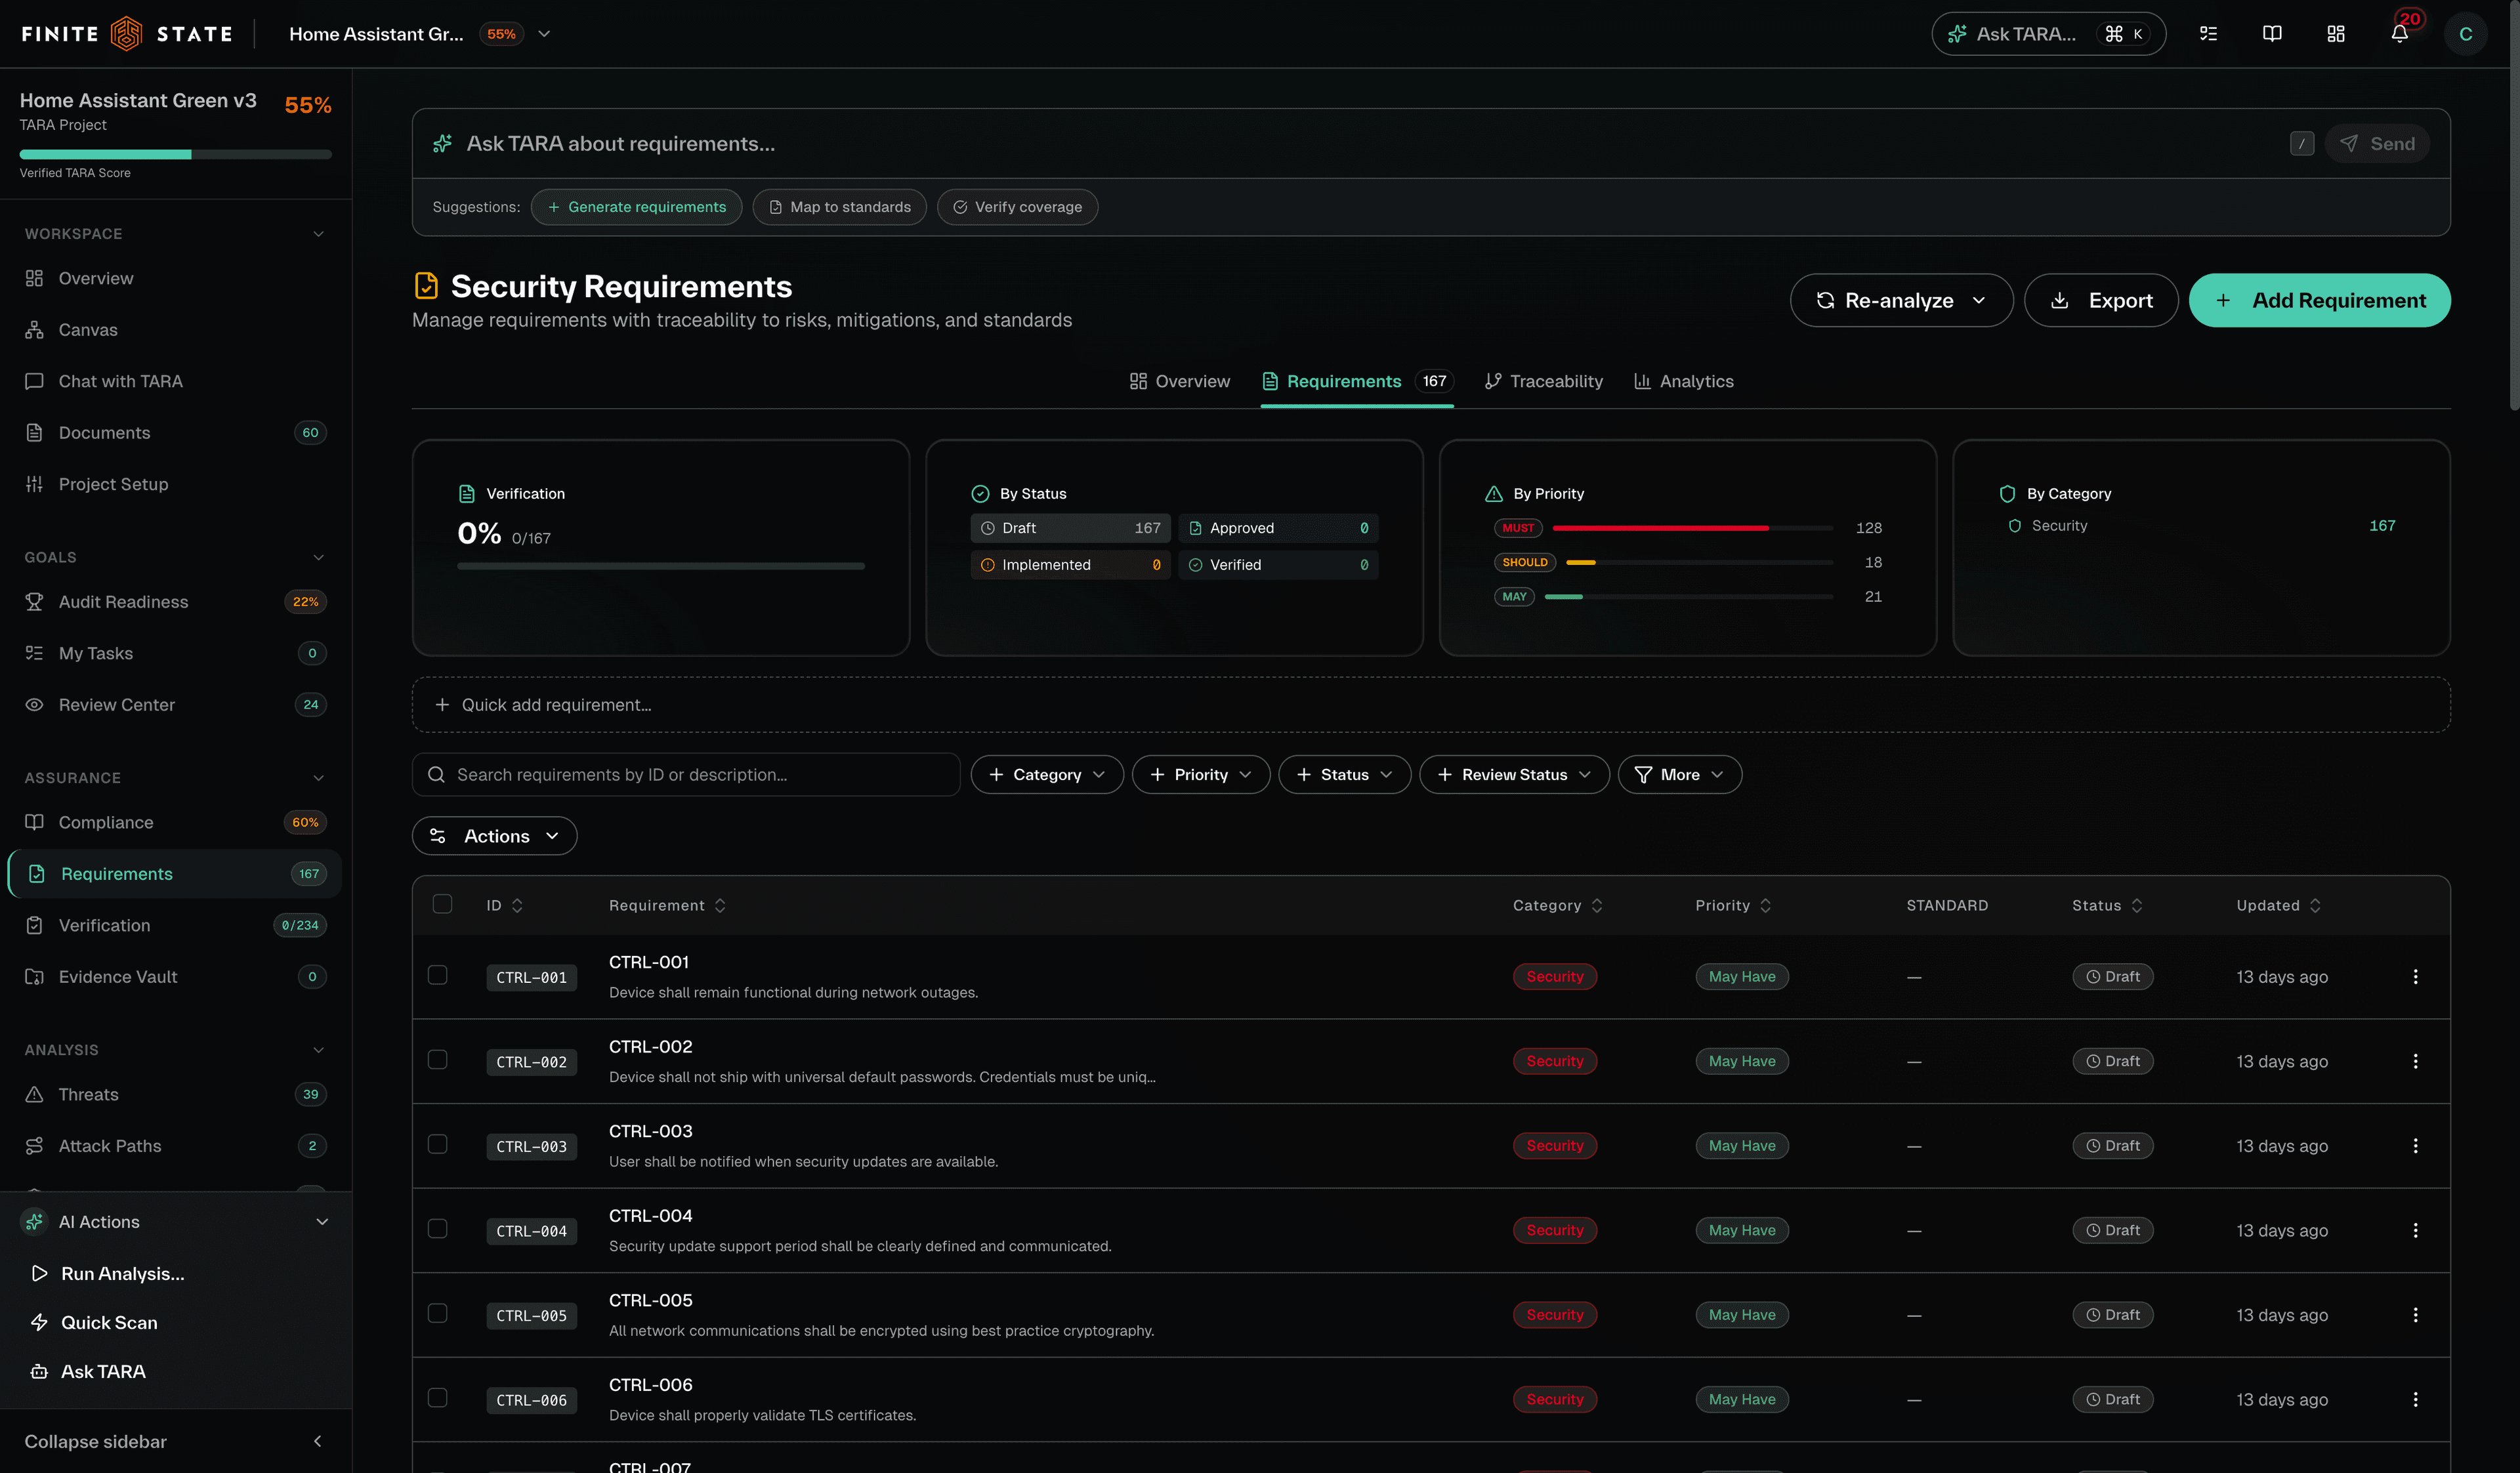
Task: Check the CTRL-001 requirement checkbox
Action: coord(437,975)
